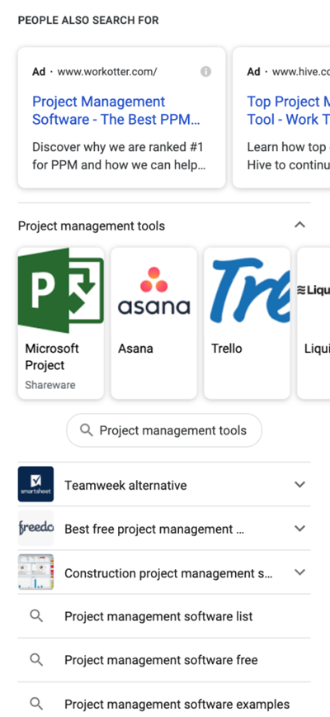Click the ad info icon on Workotter ad
Image resolution: width=330 pixels, height=717 pixels.
click(206, 72)
